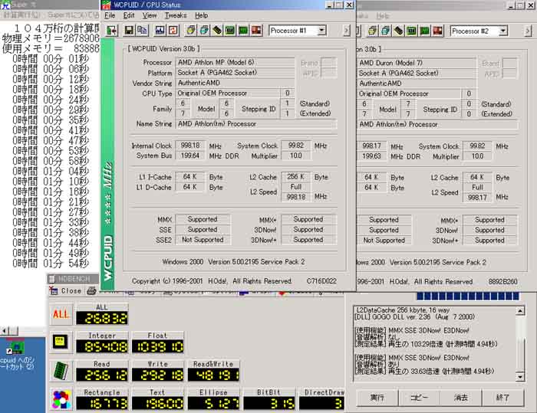Click the red system info icon in the Processor #2 window

coord(438,31)
